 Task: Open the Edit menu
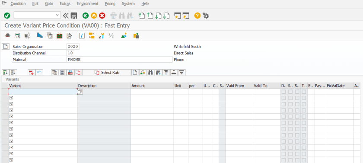(35, 4)
